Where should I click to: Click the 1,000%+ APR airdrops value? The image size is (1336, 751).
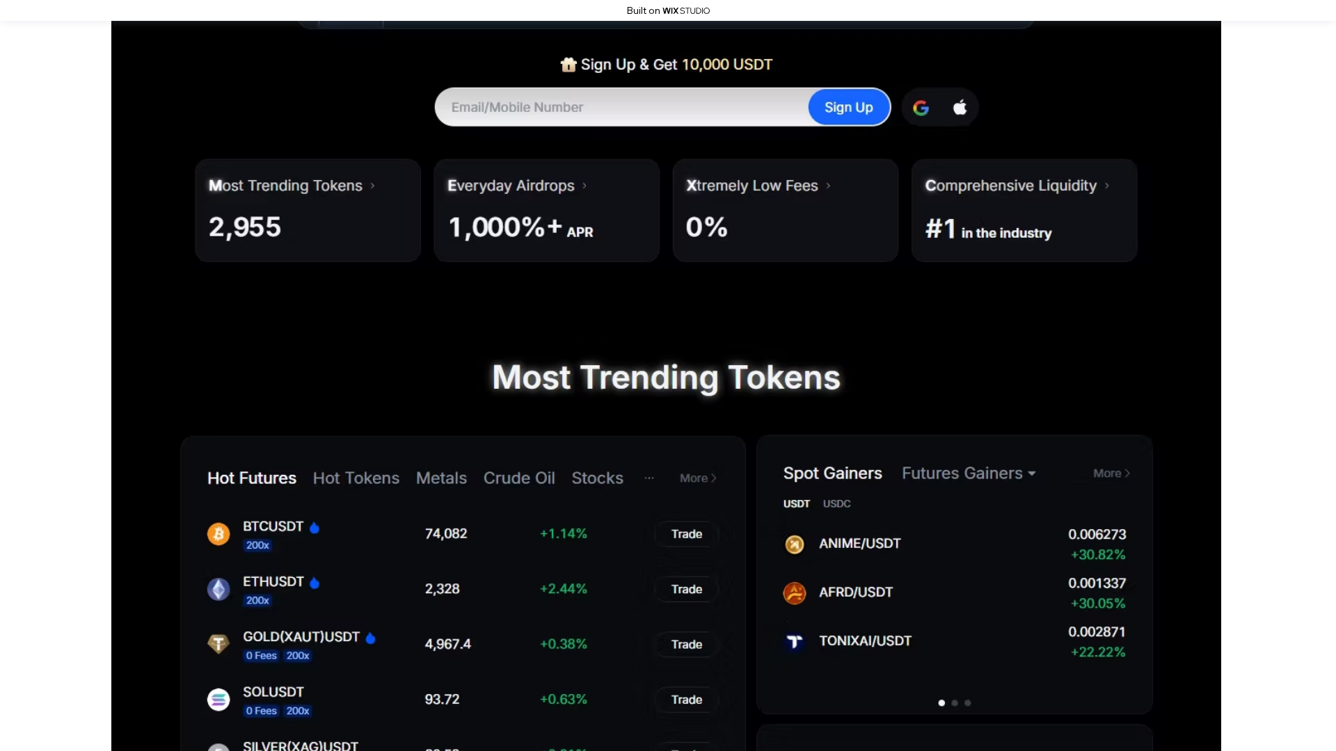click(520, 227)
